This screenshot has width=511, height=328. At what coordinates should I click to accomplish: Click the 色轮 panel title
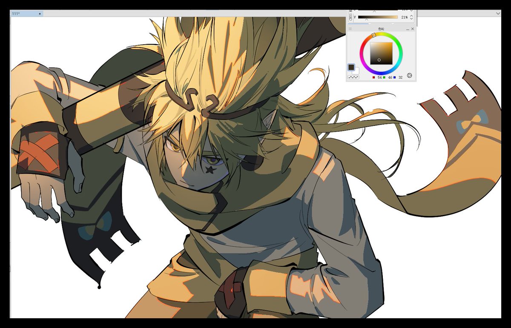coord(381,29)
